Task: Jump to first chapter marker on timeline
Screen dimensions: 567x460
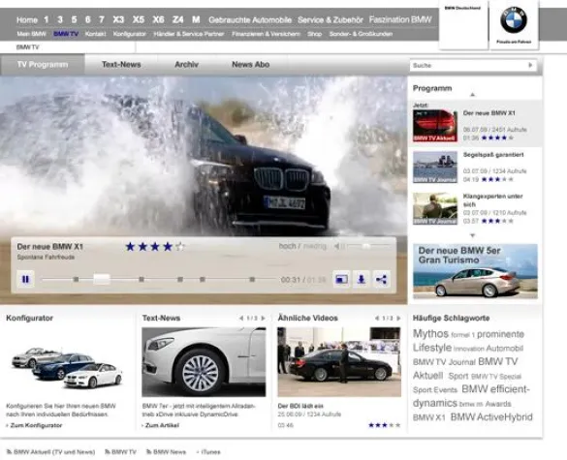Action: pyautogui.click(x=76, y=279)
